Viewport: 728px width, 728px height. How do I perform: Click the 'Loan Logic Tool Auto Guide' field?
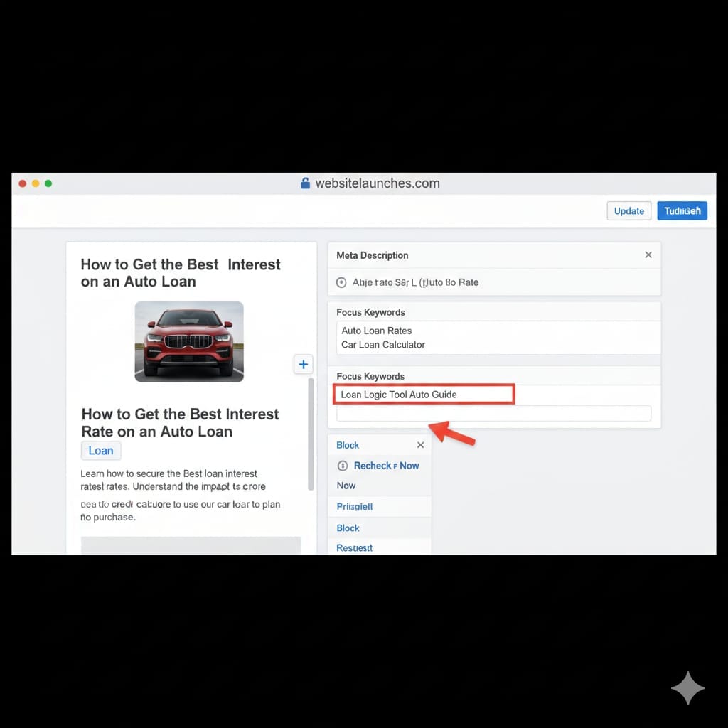click(x=424, y=395)
